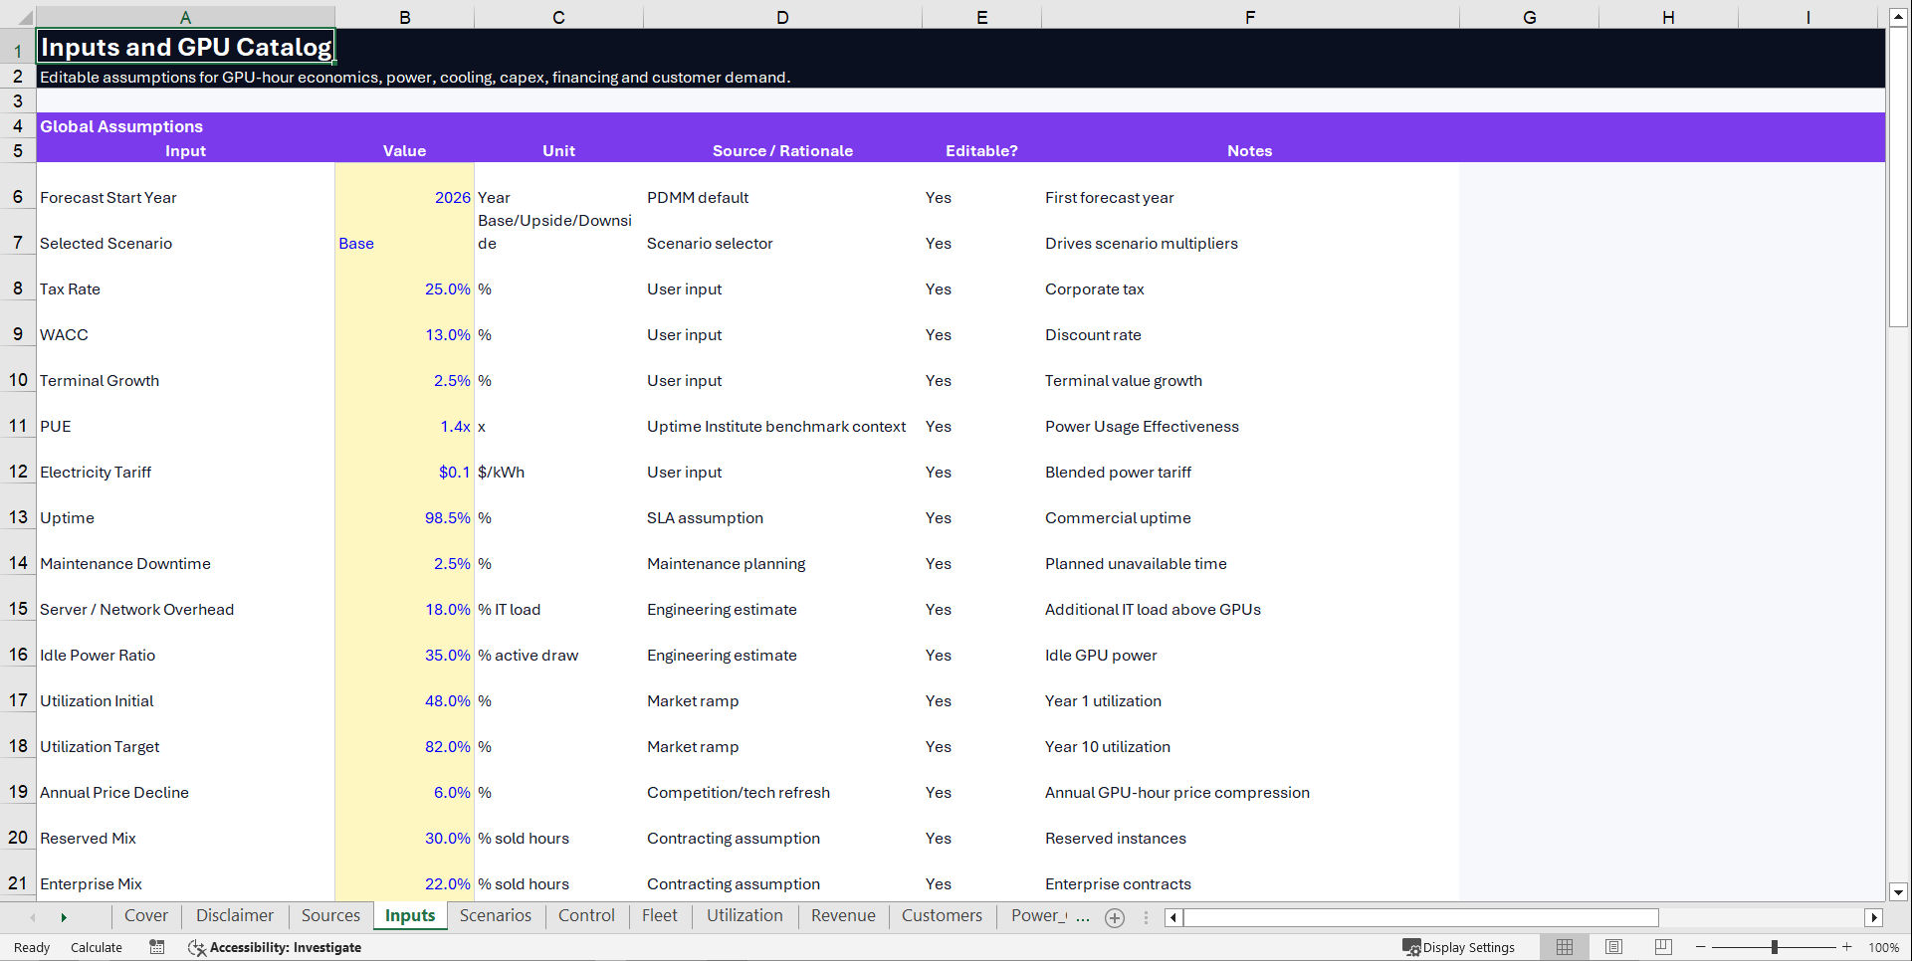Click the 'Power Usage Effectiveness' note
1912x961 pixels.
pyautogui.click(x=1142, y=426)
